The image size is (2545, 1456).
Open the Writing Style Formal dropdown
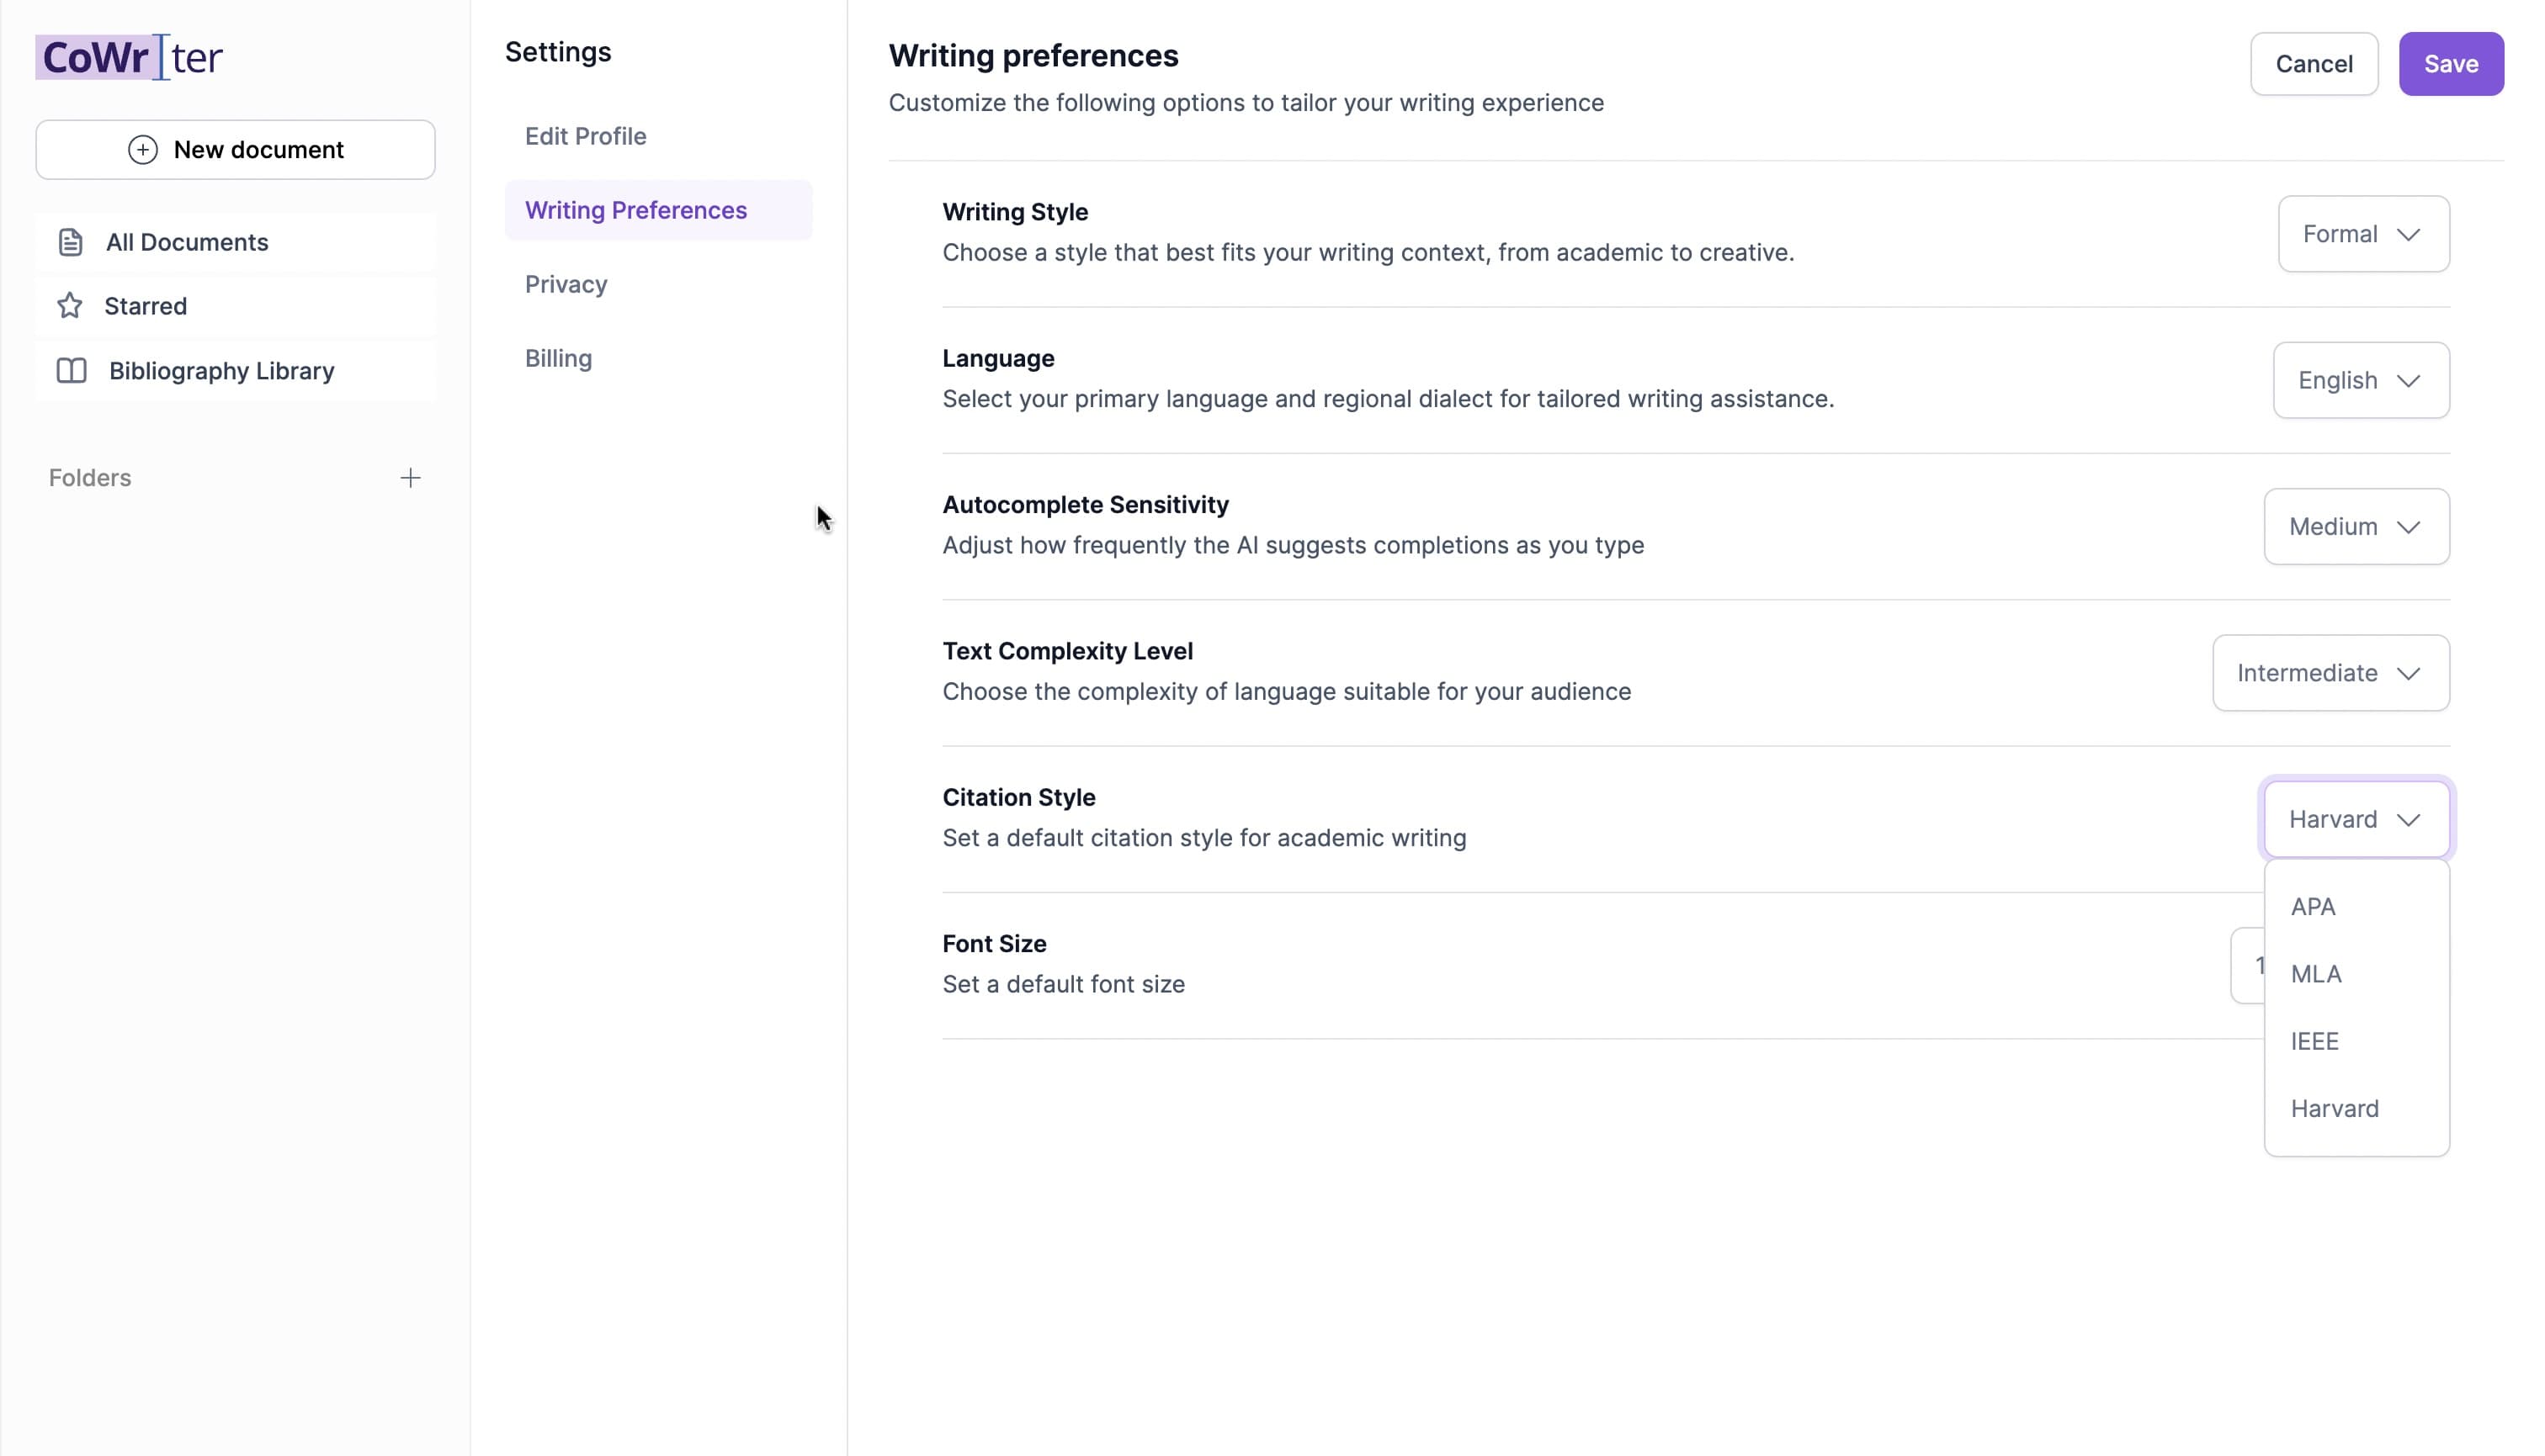coord(2363,234)
